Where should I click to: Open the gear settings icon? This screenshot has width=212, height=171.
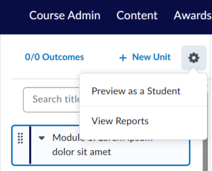coord(194,58)
